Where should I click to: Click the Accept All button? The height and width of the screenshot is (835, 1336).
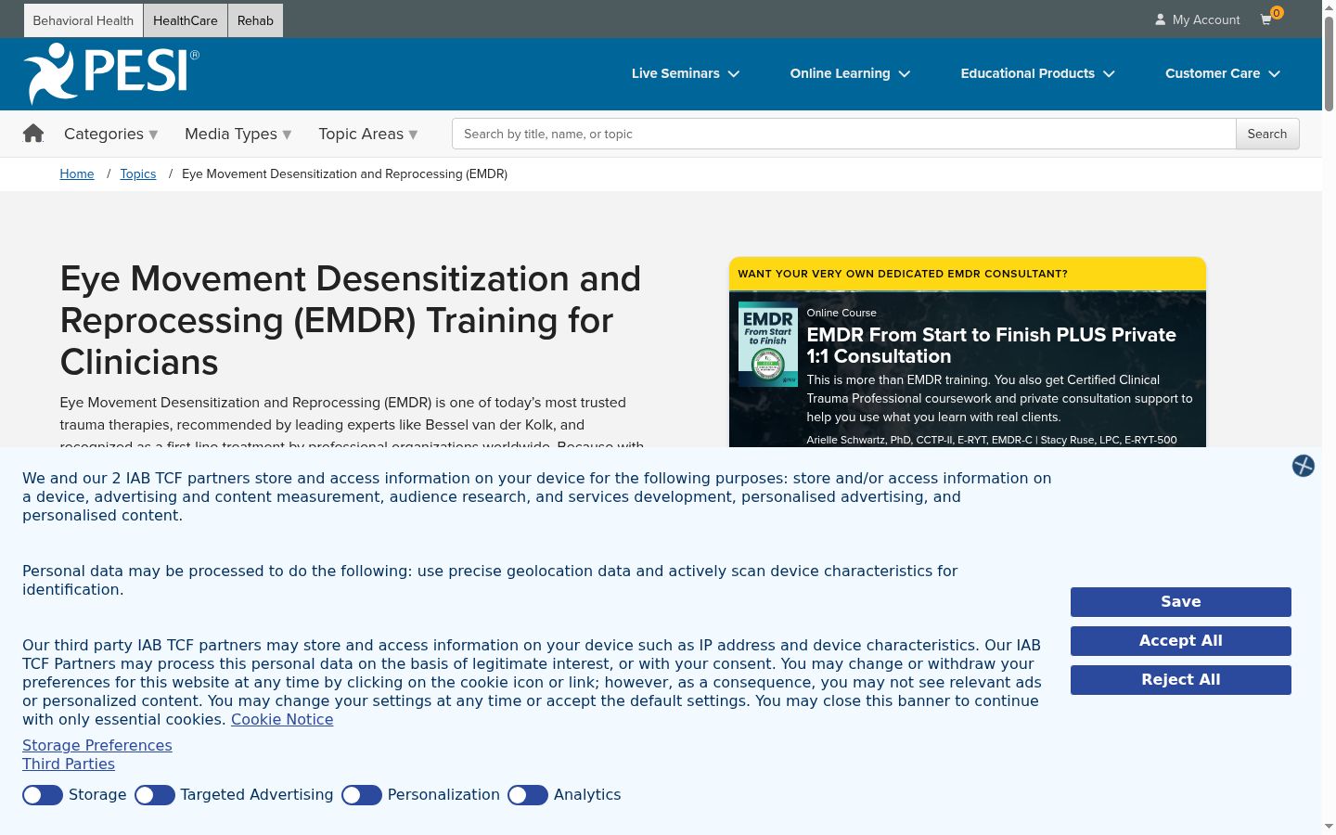[x=1181, y=641]
